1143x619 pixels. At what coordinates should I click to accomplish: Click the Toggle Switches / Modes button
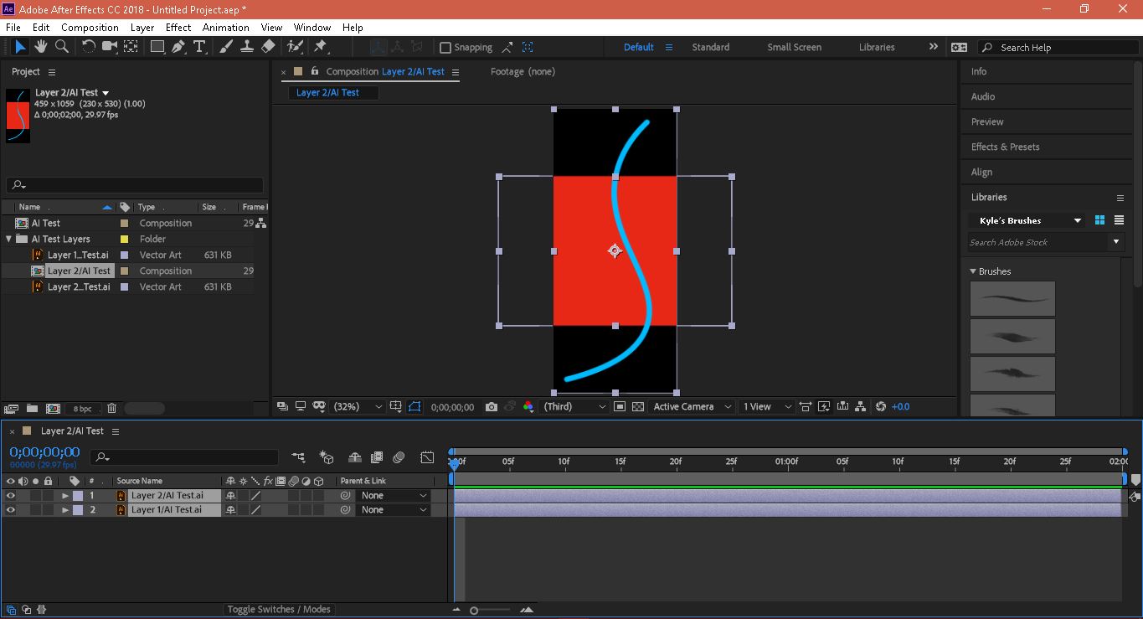pyautogui.click(x=279, y=609)
